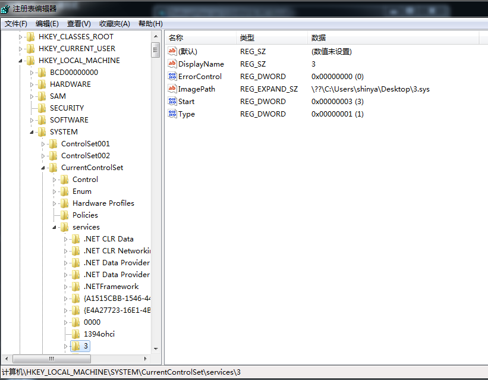Click the Start DWORD value icon
This screenshot has height=380, width=488.
pos(172,102)
